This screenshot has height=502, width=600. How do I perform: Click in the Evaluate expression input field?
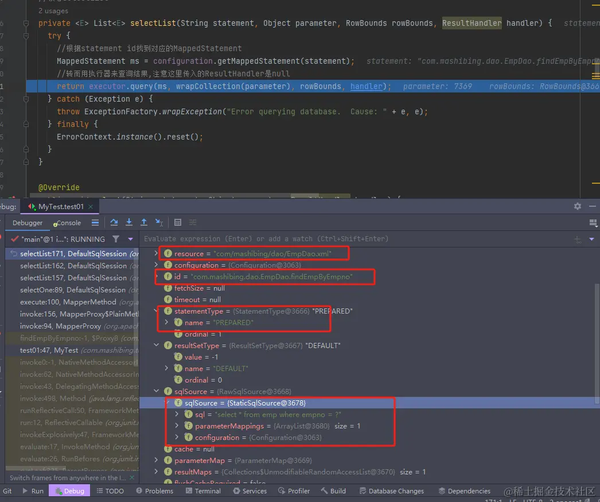356,239
